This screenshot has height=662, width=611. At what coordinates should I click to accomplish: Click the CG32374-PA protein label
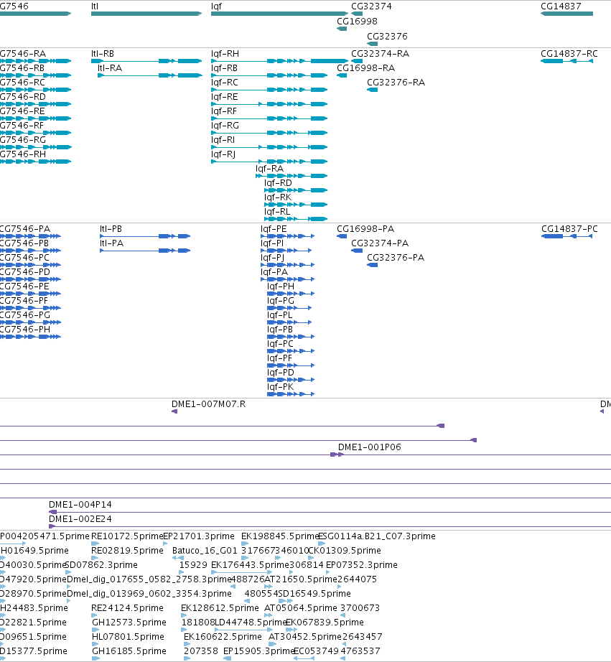click(380, 243)
